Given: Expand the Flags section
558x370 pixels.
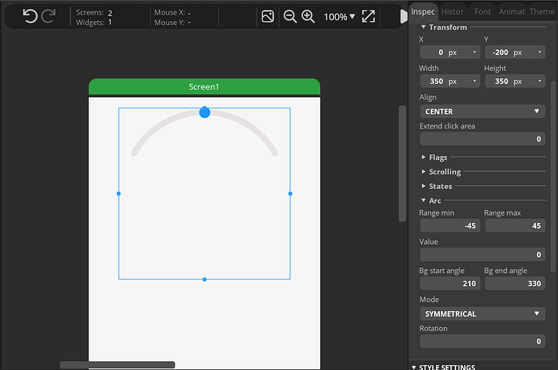Looking at the screenshot, I should click(x=438, y=158).
